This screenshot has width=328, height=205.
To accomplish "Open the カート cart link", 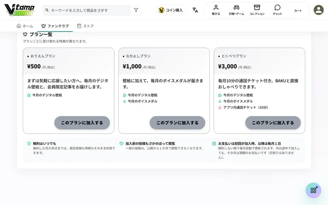I will tap(298, 10).
